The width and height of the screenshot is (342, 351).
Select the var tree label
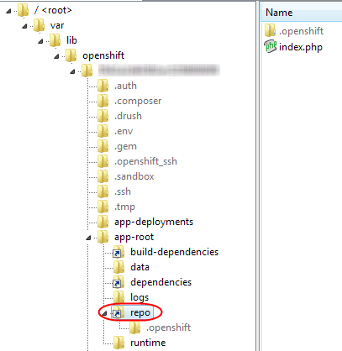click(57, 26)
